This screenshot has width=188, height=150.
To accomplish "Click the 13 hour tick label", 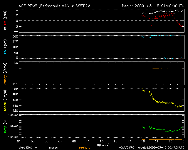I will (x=102, y=141).
